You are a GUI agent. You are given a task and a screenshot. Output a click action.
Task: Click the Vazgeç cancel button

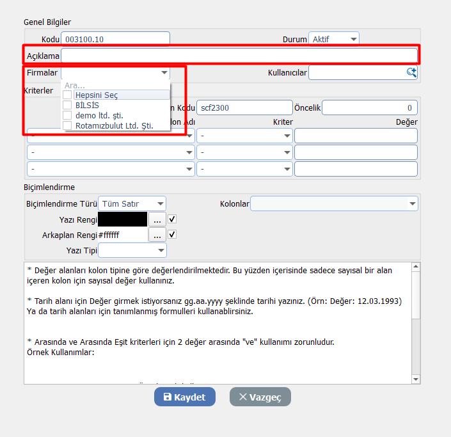coord(260,397)
